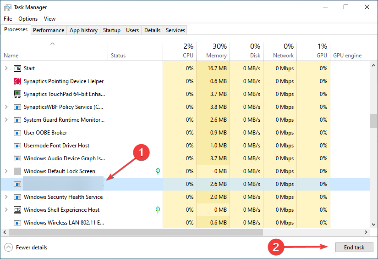Switch to the Details tab

[153, 30]
